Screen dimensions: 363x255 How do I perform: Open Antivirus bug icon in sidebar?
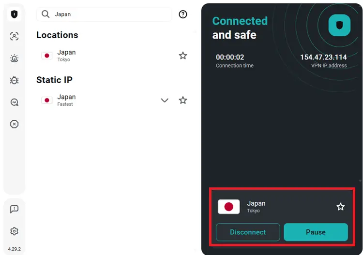coord(14,80)
